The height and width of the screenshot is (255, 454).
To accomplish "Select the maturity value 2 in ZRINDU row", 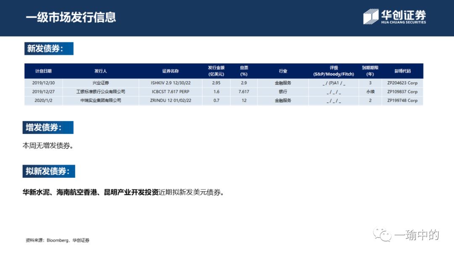I will (x=370, y=101).
